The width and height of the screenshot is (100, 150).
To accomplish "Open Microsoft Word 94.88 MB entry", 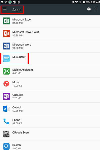I will click(x=50, y=46).
